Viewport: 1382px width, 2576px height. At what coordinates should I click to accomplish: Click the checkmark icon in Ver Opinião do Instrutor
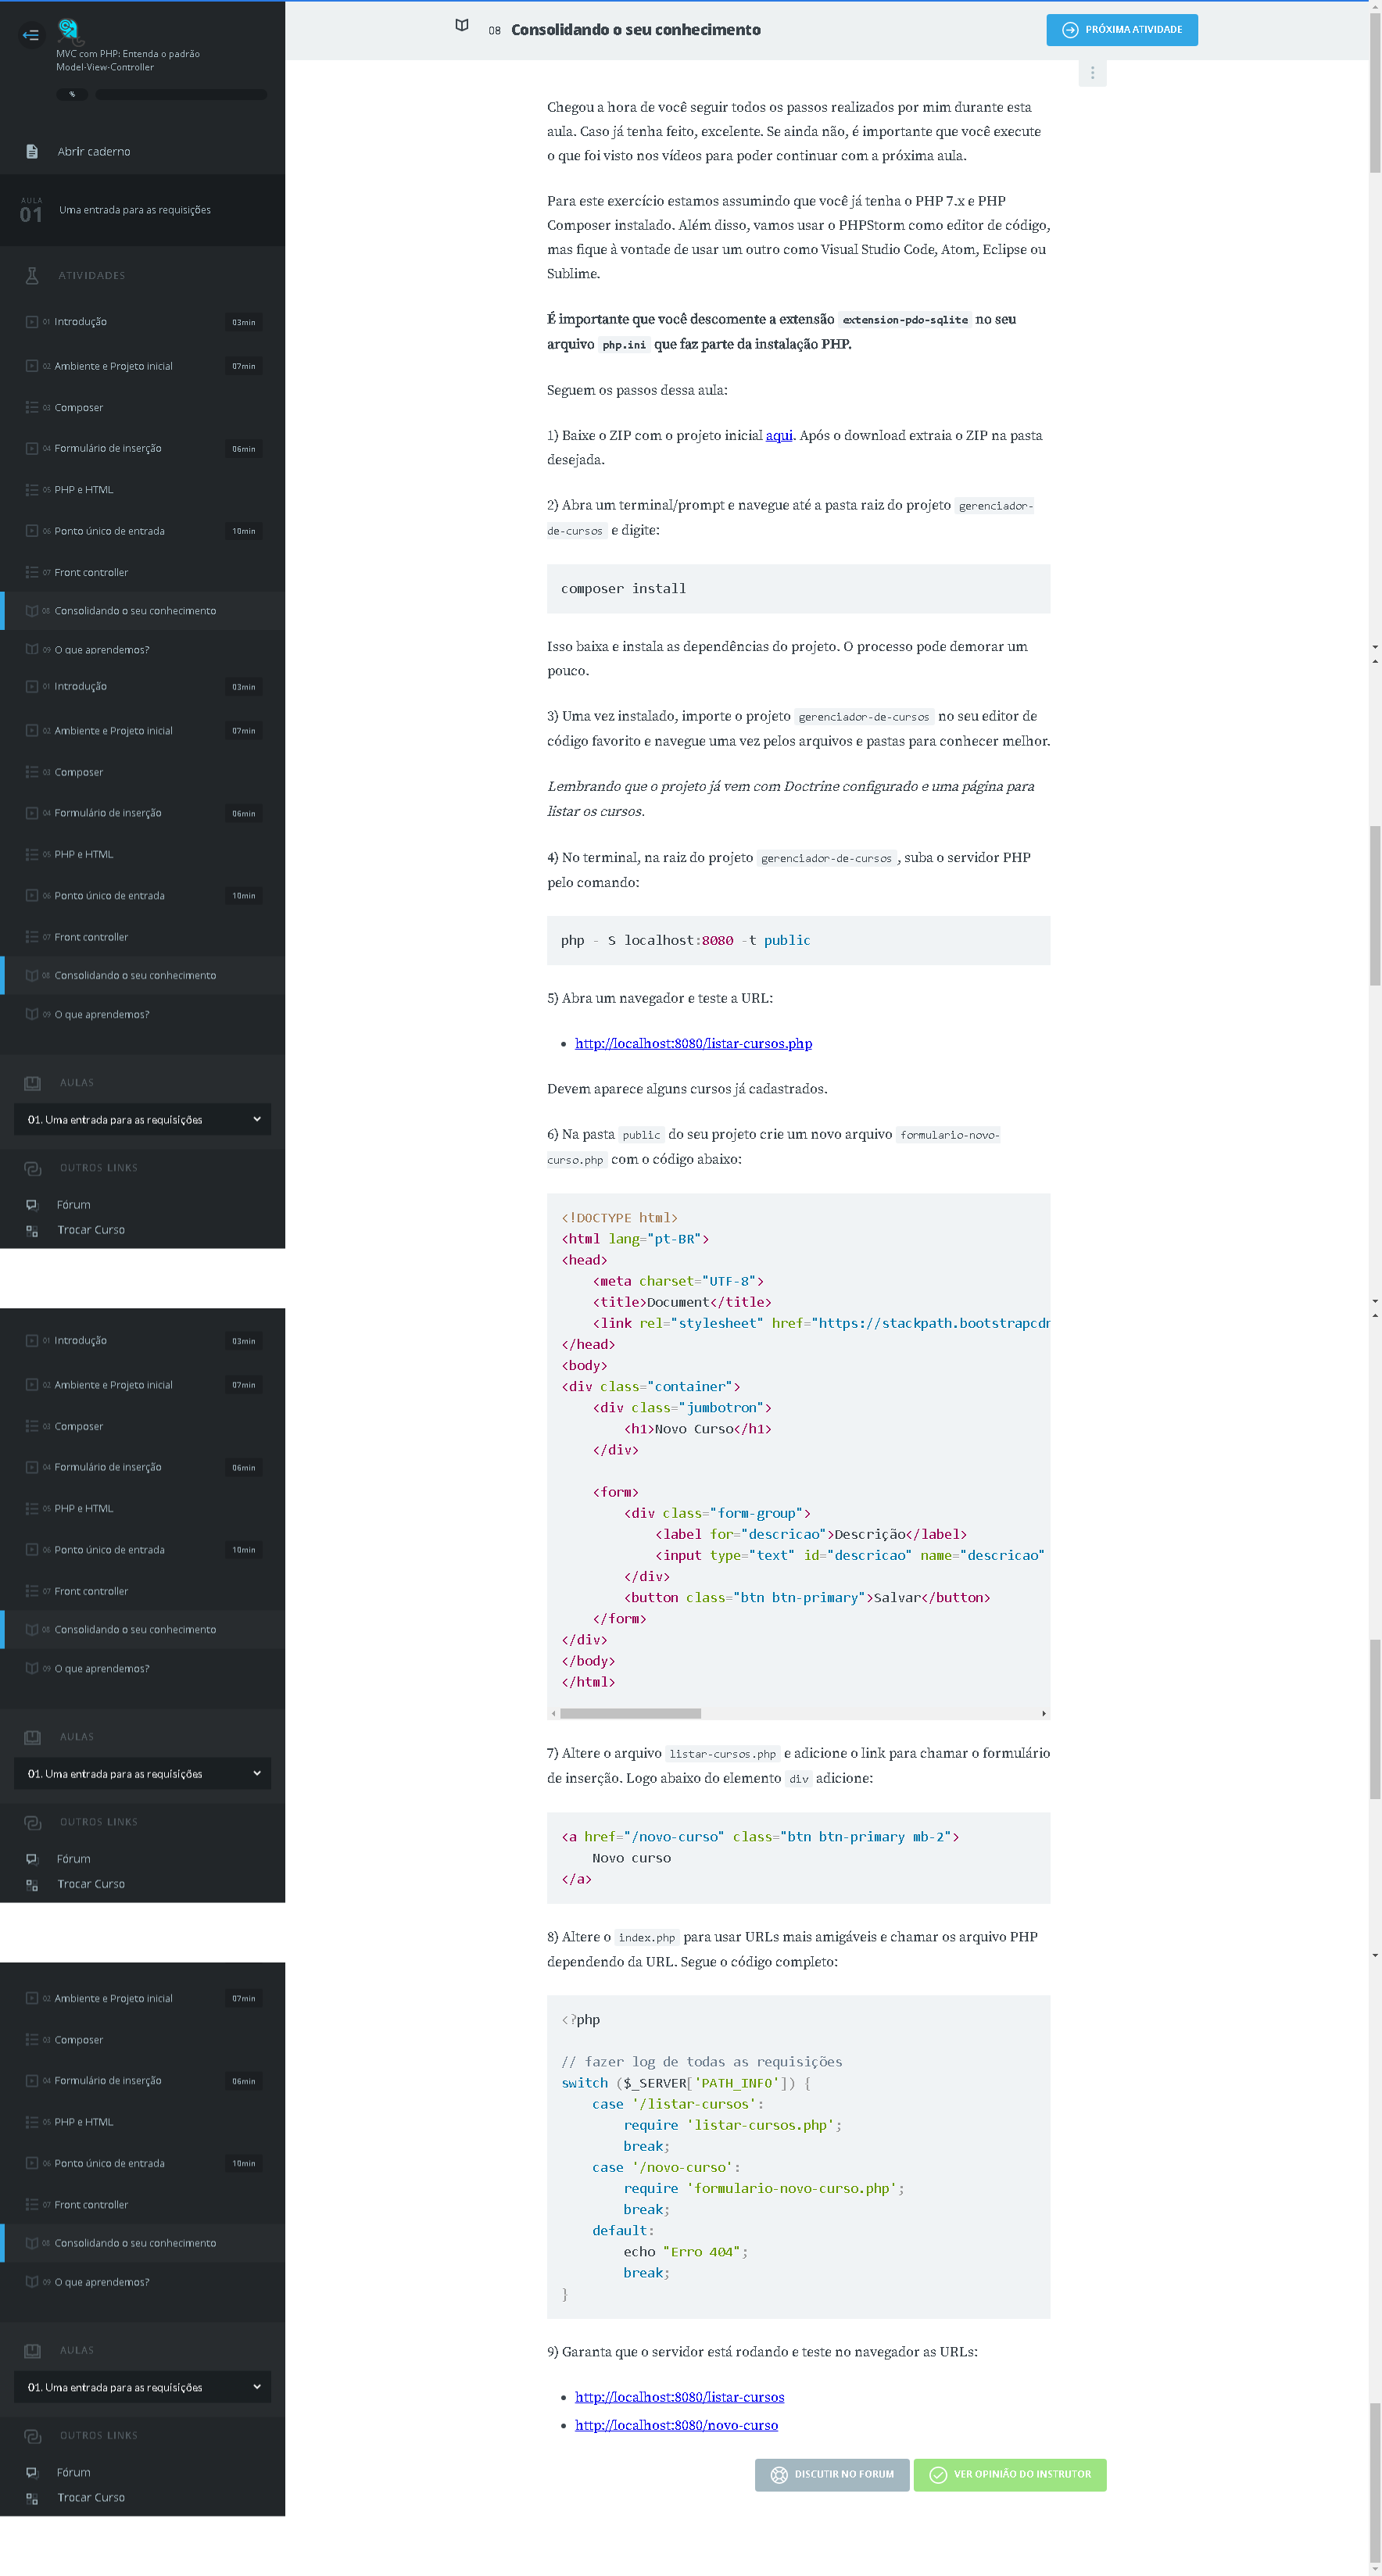[x=938, y=2474]
